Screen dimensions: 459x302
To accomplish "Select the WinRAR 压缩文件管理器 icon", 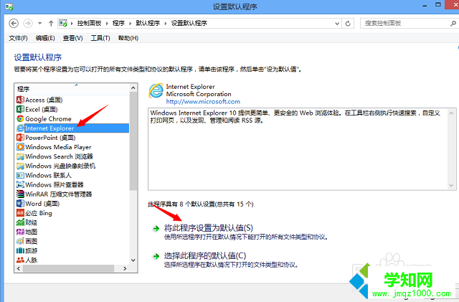I will [20, 194].
